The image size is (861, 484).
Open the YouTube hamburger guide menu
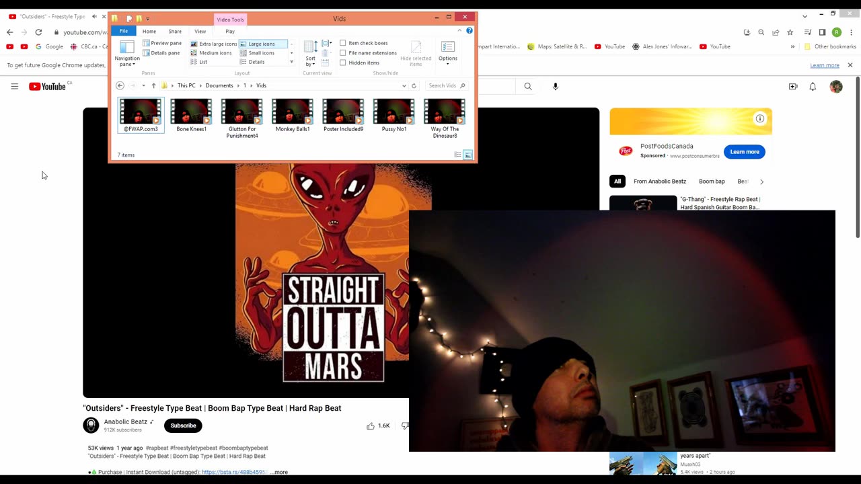tap(14, 86)
